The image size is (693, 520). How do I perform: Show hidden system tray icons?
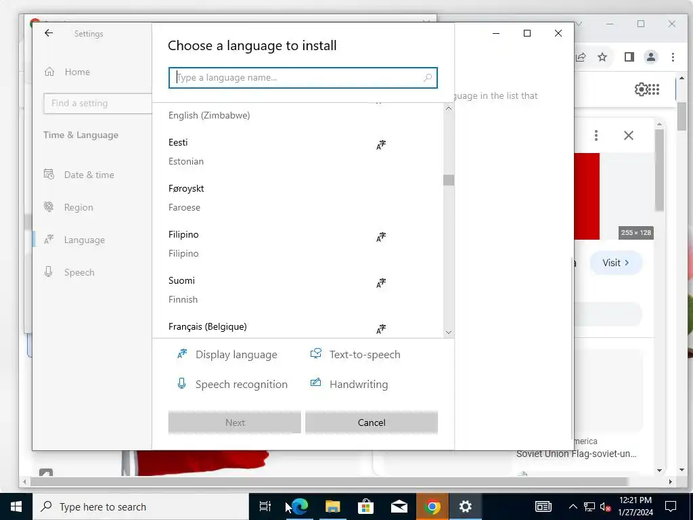pos(573,506)
